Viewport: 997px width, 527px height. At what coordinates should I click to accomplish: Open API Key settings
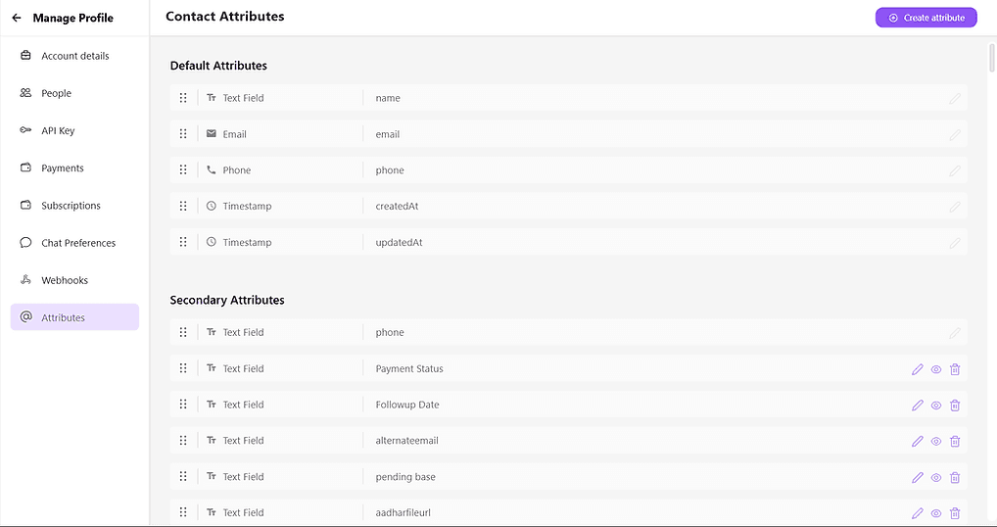coord(74,130)
